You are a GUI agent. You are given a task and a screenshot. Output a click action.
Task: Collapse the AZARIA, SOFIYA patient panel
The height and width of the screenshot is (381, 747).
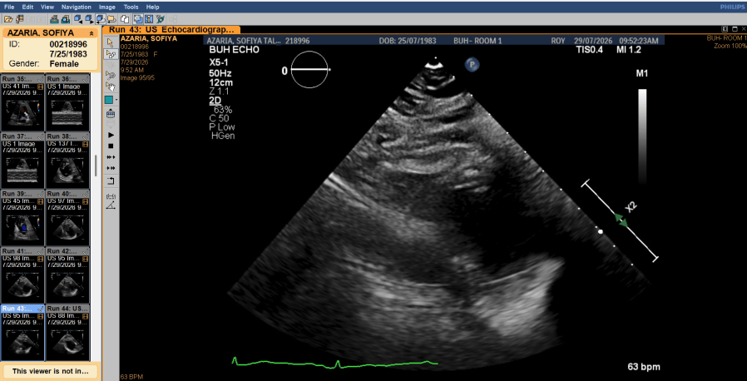91,33
